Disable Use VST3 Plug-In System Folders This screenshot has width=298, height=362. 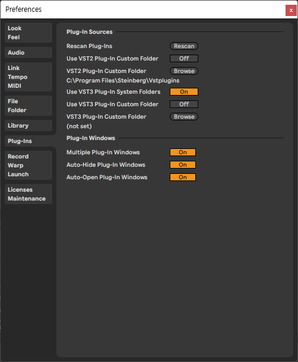click(184, 92)
